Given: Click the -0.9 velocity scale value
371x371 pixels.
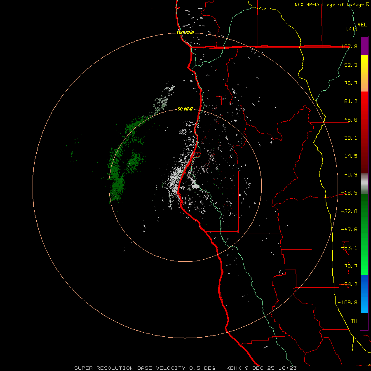Looking at the screenshot, I should click(351, 175).
